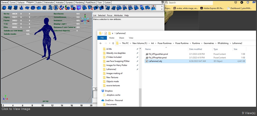Click the pin beside litterally me deepfake

[137, 53]
